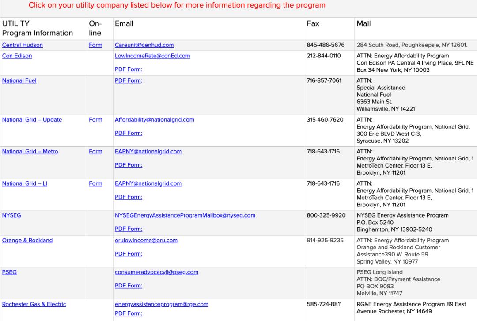Open the Rochester Gas & Electric PDF Form
The width and height of the screenshot is (477, 321).
[x=129, y=313]
